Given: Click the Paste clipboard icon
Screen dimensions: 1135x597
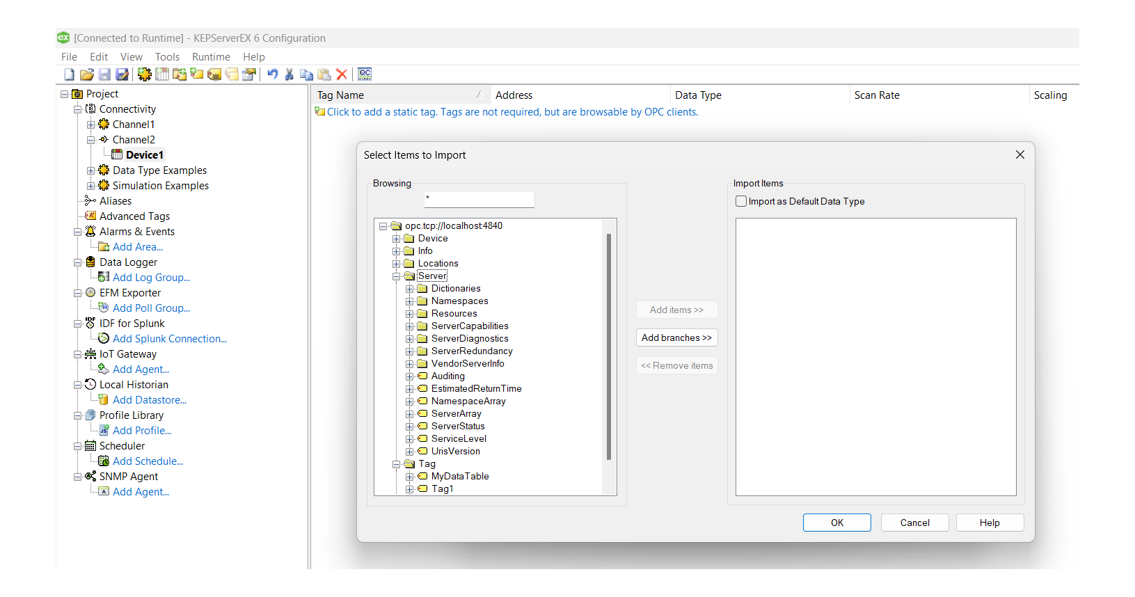Looking at the screenshot, I should click(324, 74).
